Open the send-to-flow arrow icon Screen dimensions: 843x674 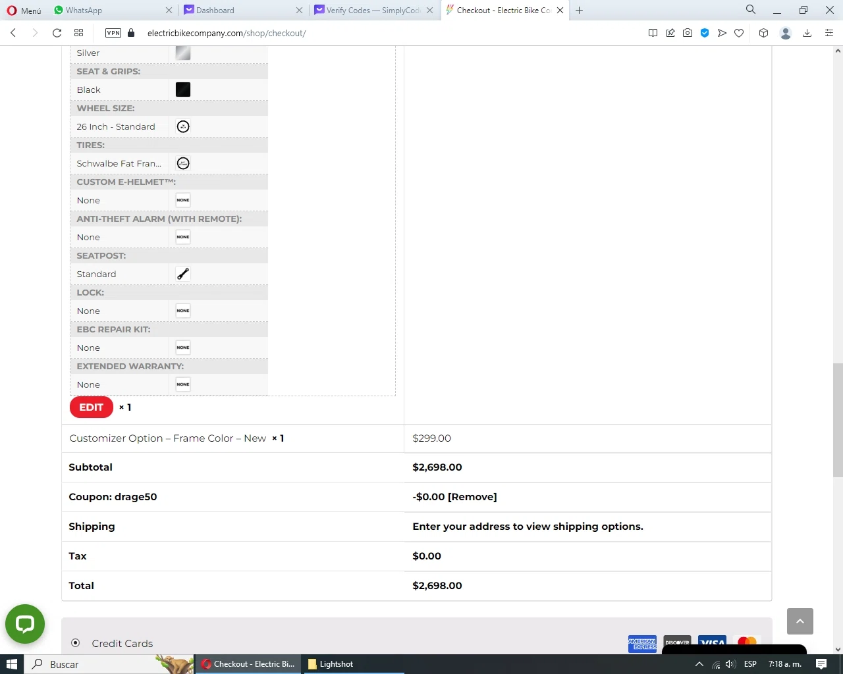pyautogui.click(x=722, y=33)
